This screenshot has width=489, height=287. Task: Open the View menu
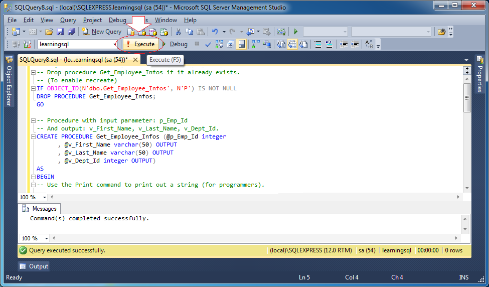tap(47, 20)
